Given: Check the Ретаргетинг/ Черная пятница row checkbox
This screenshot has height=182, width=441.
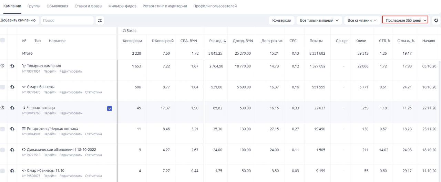Looking at the screenshot, I should (x=3, y=129).
